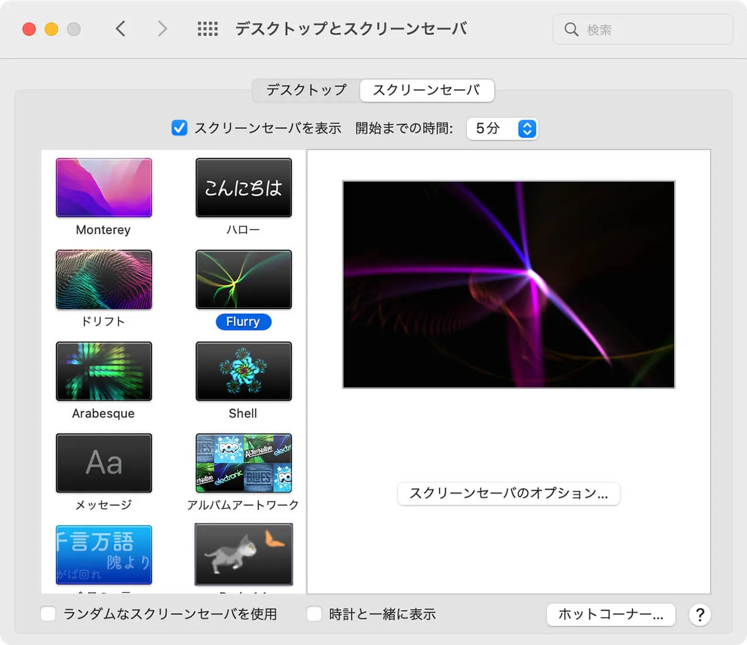The height and width of the screenshot is (645, 747).
Task: Click the Shell label text
Action: [243, 413]
